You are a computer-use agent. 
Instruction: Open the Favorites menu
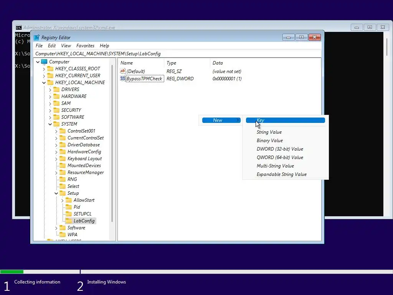86,46
